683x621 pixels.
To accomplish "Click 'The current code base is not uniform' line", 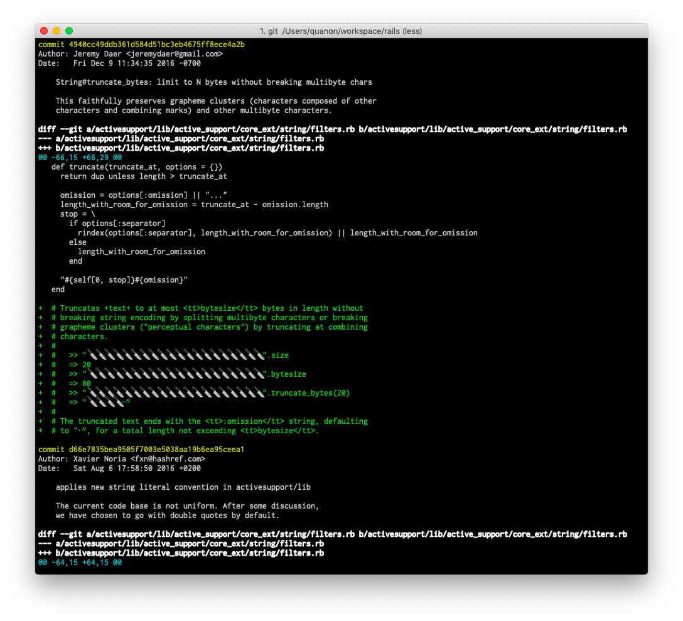I will [x=187, y=506].
